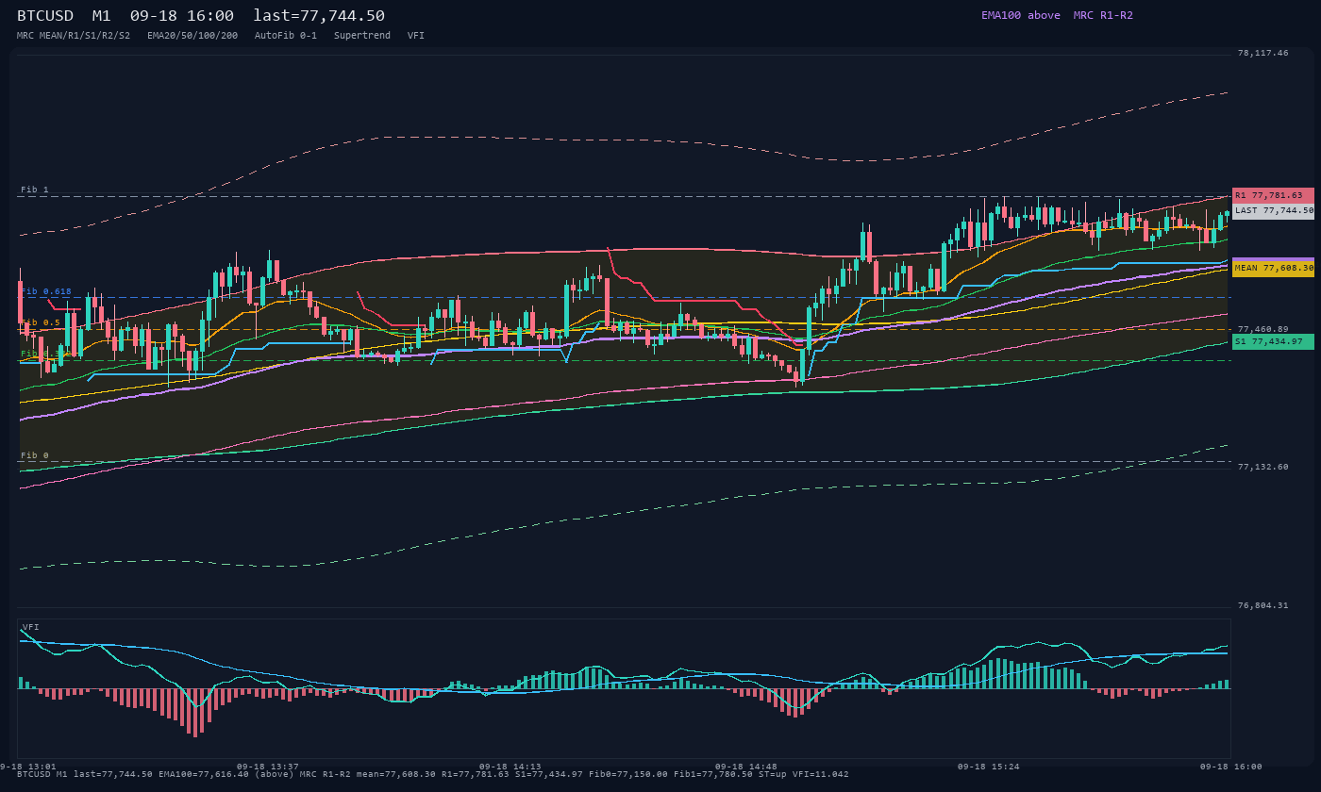Click the 09-18 16:00 time axis label
1321x792 pixels.
[x=1230, y=767]
